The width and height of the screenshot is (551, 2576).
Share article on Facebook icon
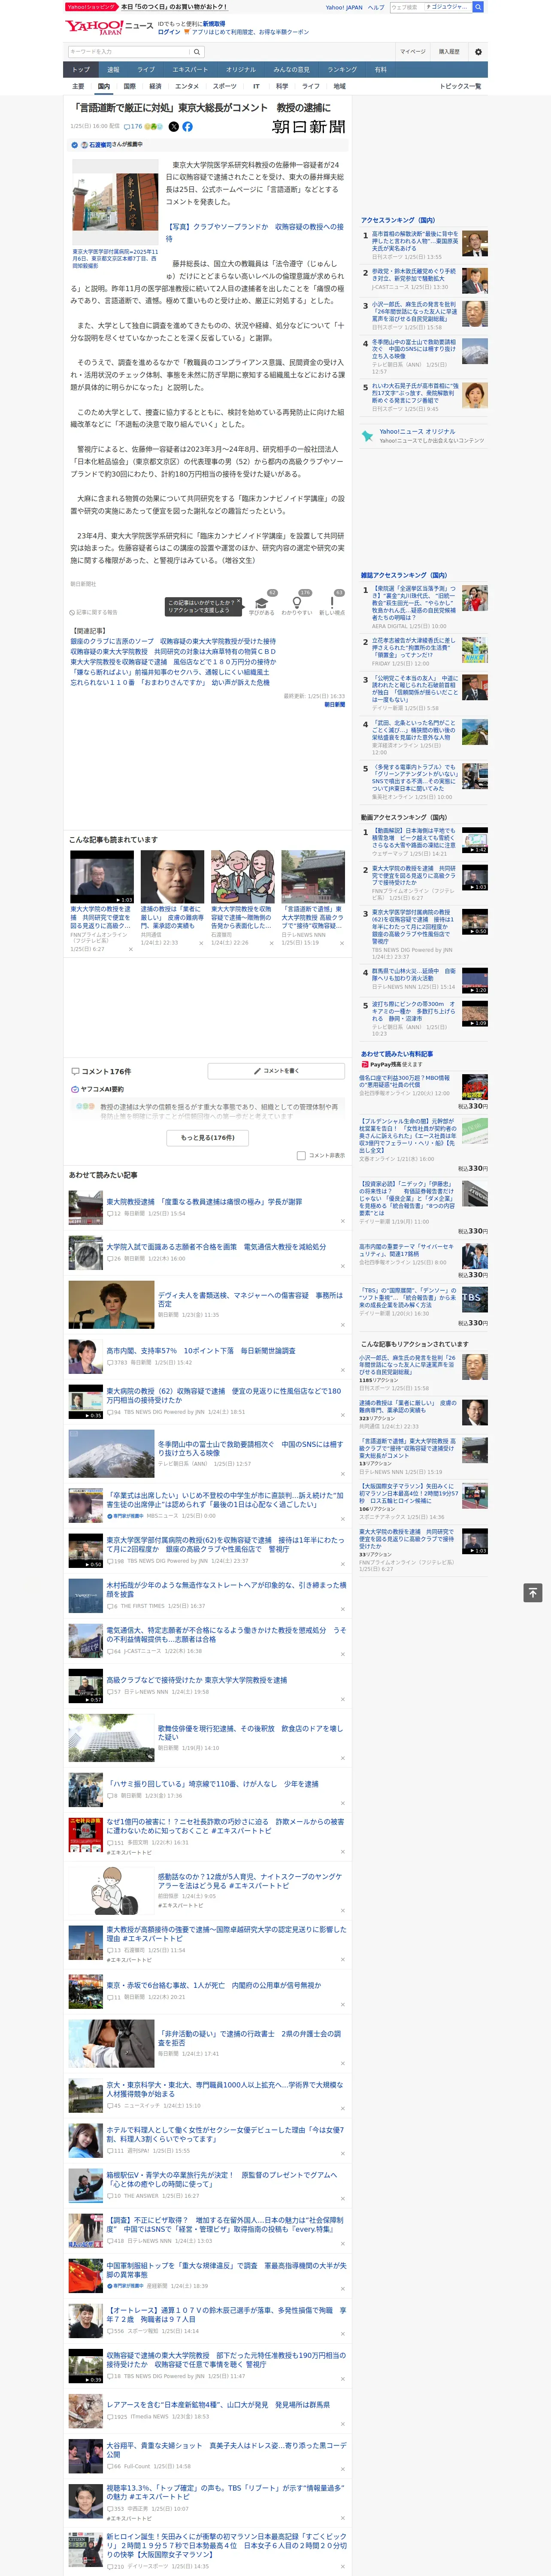coord(187,127)
